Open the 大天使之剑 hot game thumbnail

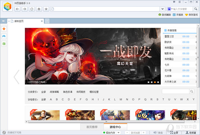point(115,115)
